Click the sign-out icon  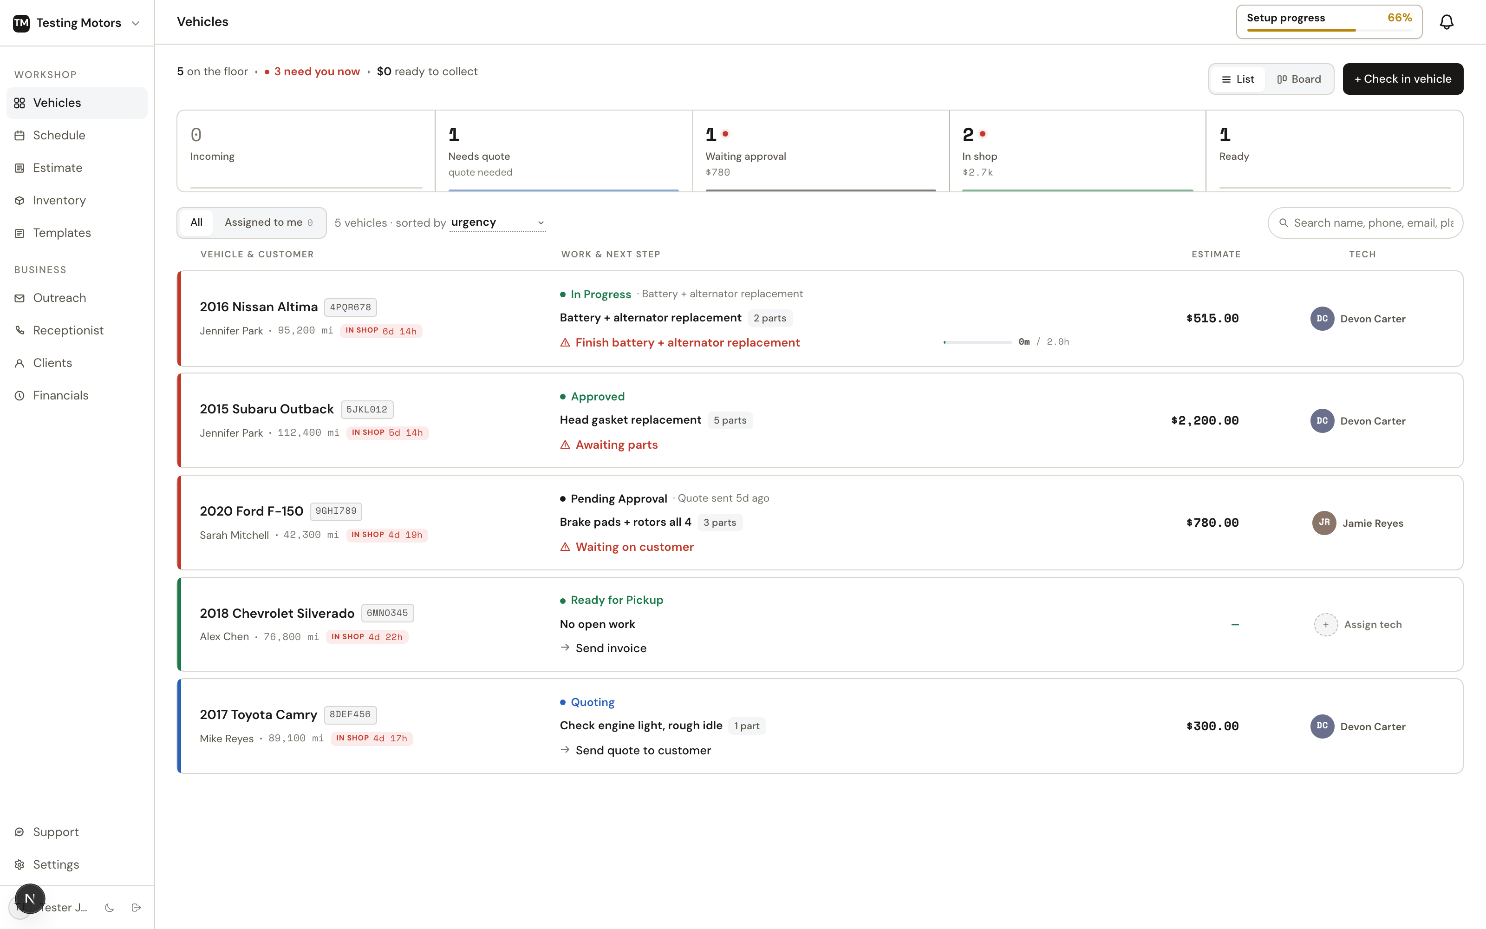point(137,908)
